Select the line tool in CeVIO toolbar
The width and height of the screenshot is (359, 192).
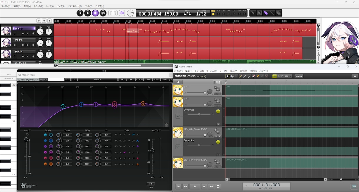click(272, 13)
